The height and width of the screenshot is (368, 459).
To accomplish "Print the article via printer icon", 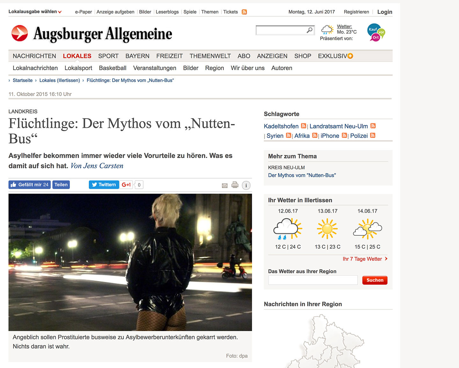I will [x=235, y=185].
